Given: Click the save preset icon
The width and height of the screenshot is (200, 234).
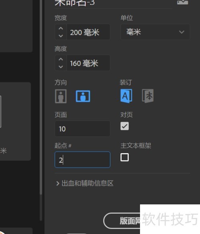Looking at the screenshot, I should tap(182, 2).
